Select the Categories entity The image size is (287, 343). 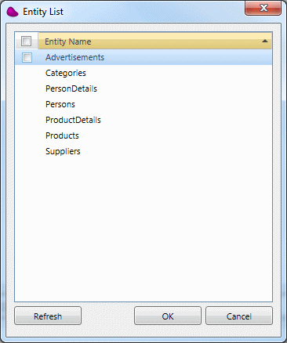click(x=66, y=73)
